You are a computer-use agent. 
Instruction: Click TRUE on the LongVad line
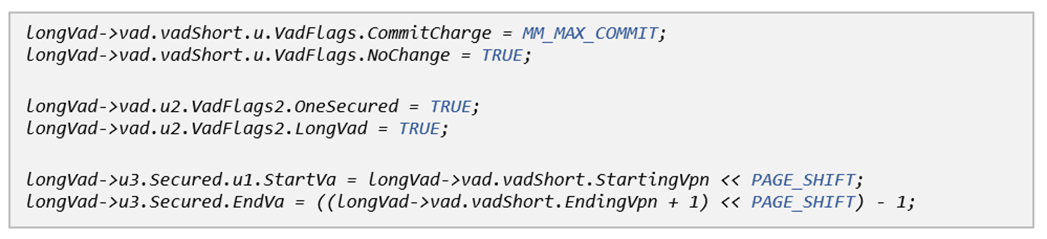tap(419, 129)
